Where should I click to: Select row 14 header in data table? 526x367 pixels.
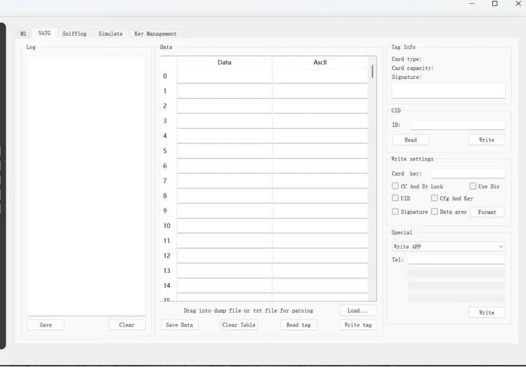coord(169,286)
